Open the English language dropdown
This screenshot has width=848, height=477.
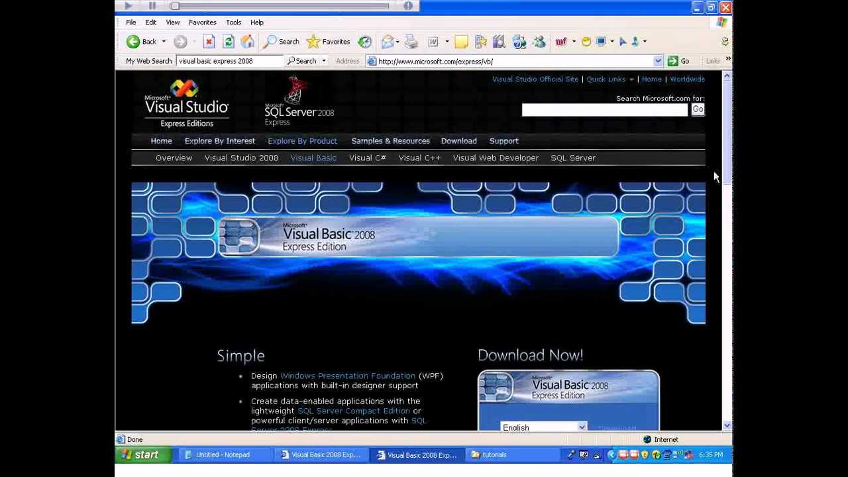582,427
